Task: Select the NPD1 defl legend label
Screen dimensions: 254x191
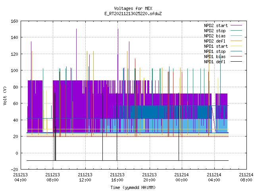Action: point(215,62)
